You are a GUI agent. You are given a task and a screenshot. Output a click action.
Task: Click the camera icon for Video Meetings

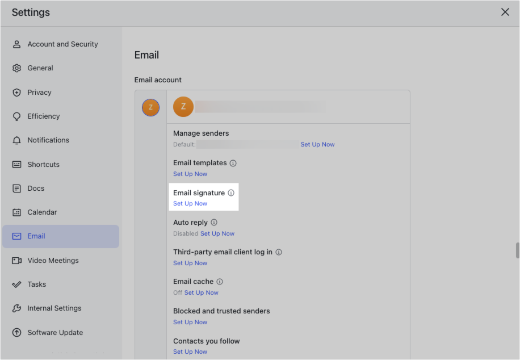[17, 260]
